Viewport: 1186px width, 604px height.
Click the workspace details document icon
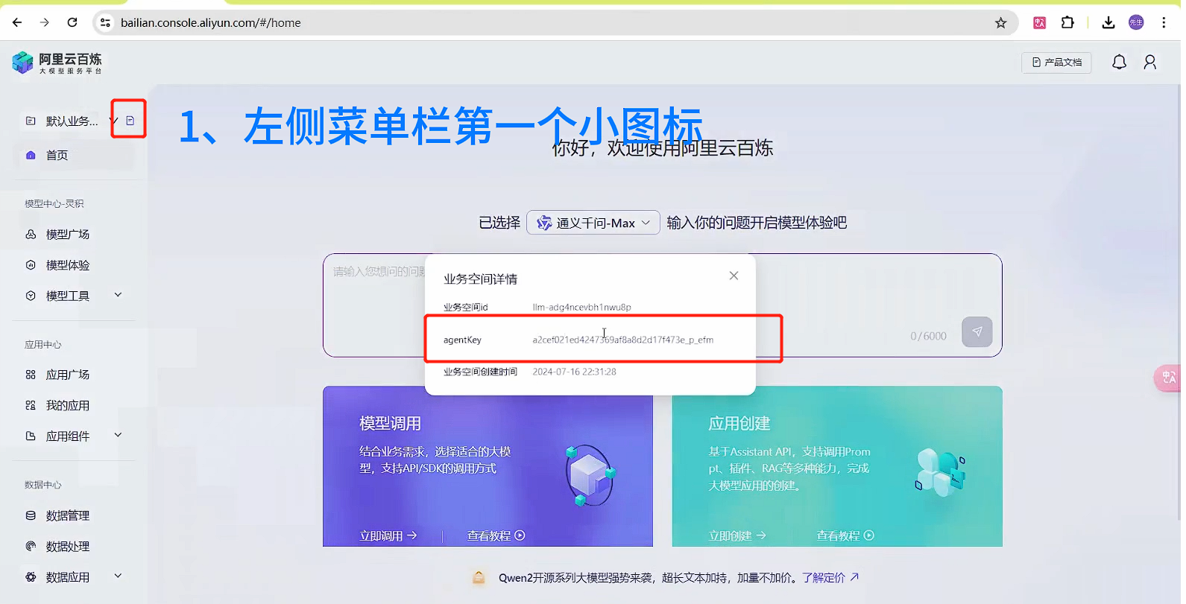(x=130, y=121)
